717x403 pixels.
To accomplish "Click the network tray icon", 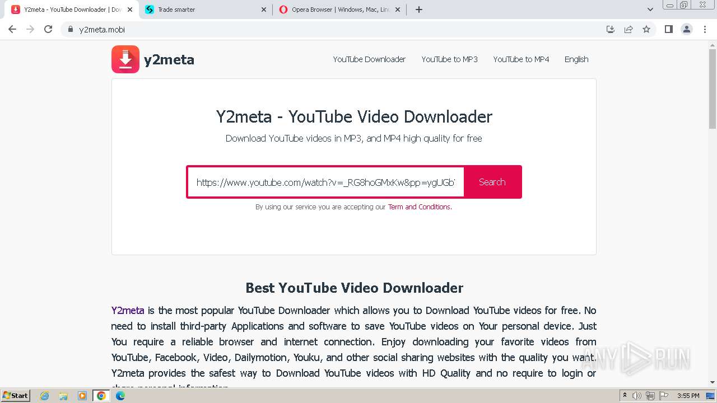I will coord(650,396).
